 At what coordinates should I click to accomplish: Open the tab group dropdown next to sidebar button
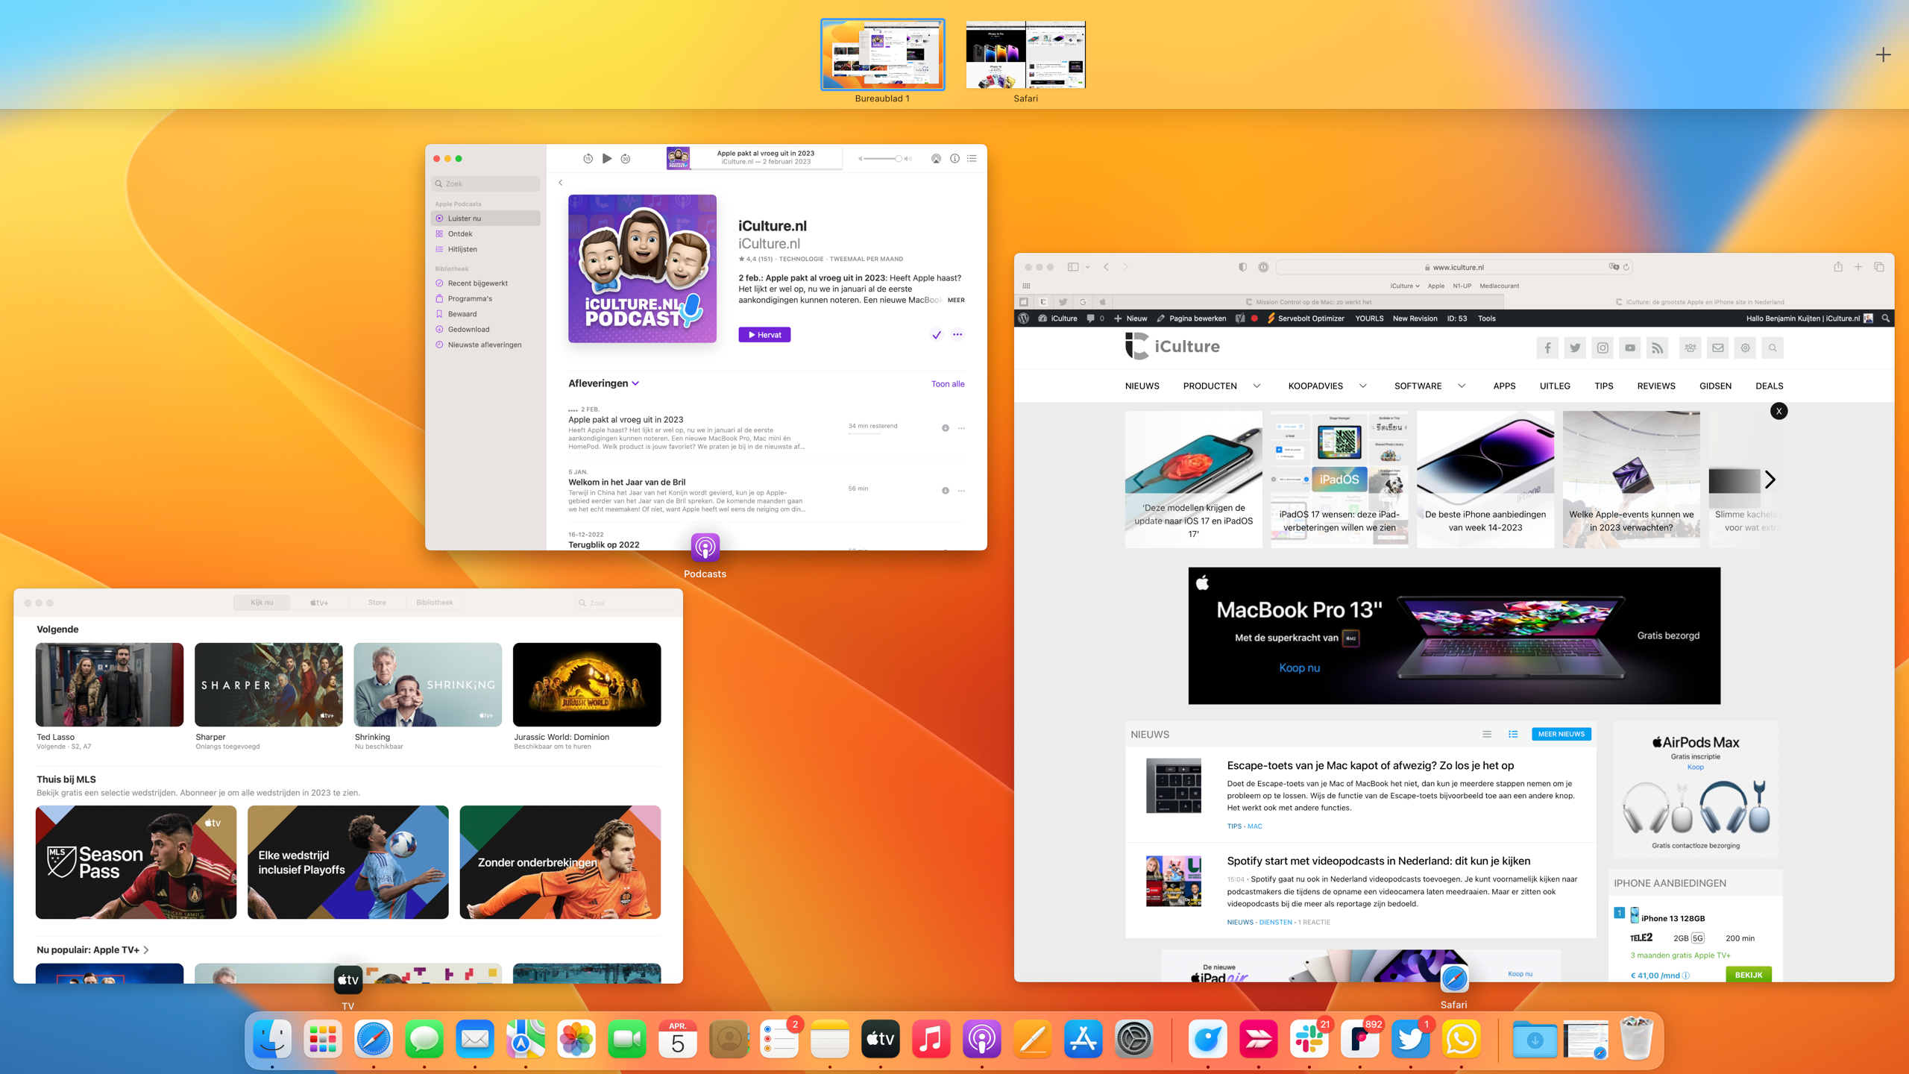pyautogui.click(x=1088, y=267)
